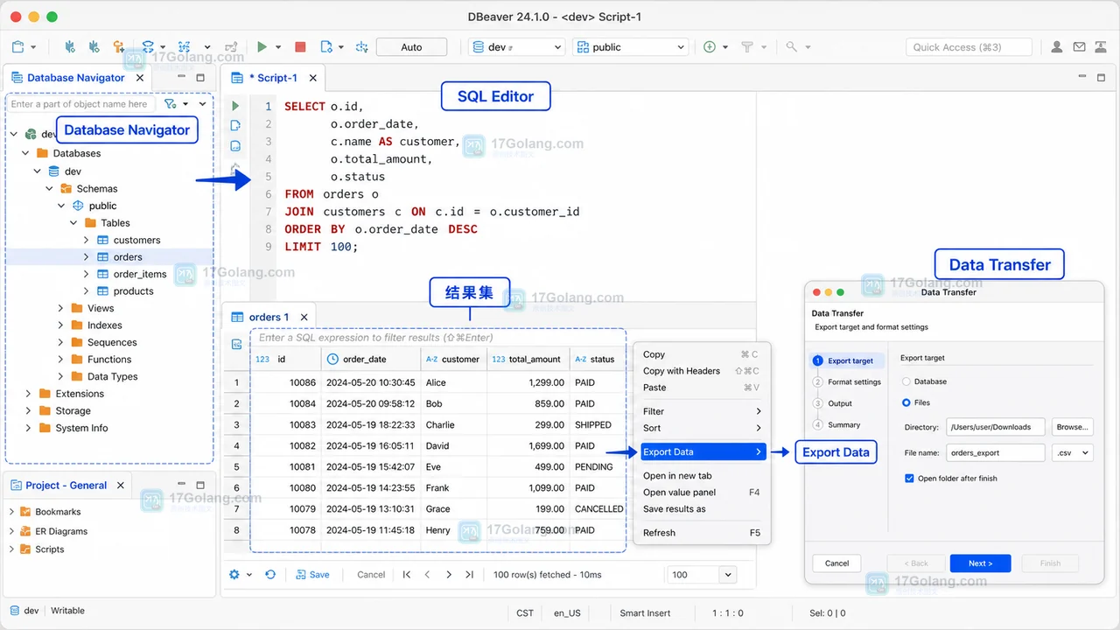The image size is (1120, 630).
Task: Open the dev connection dropdown
Action: 517,47
